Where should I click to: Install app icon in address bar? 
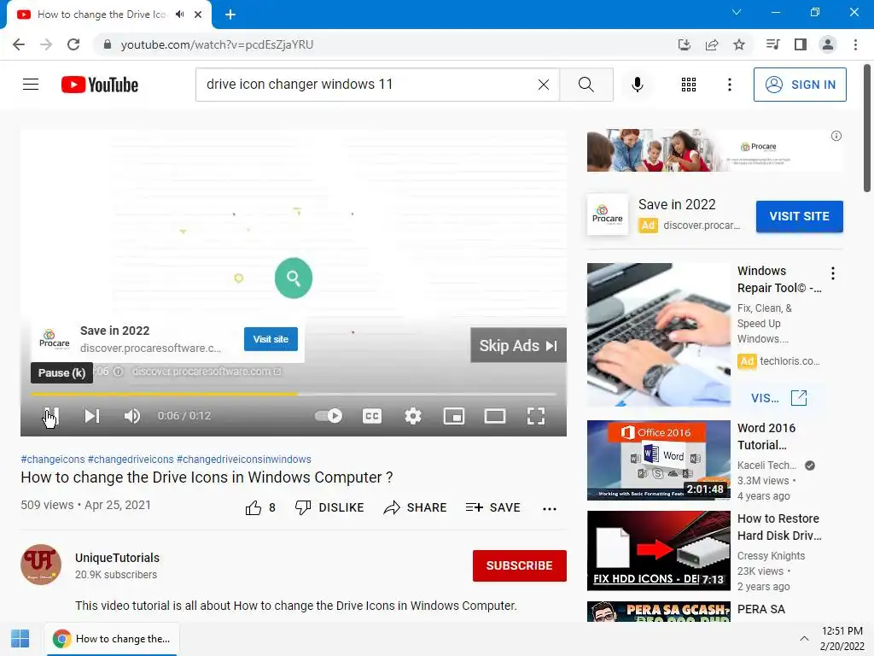pos(685,44)
